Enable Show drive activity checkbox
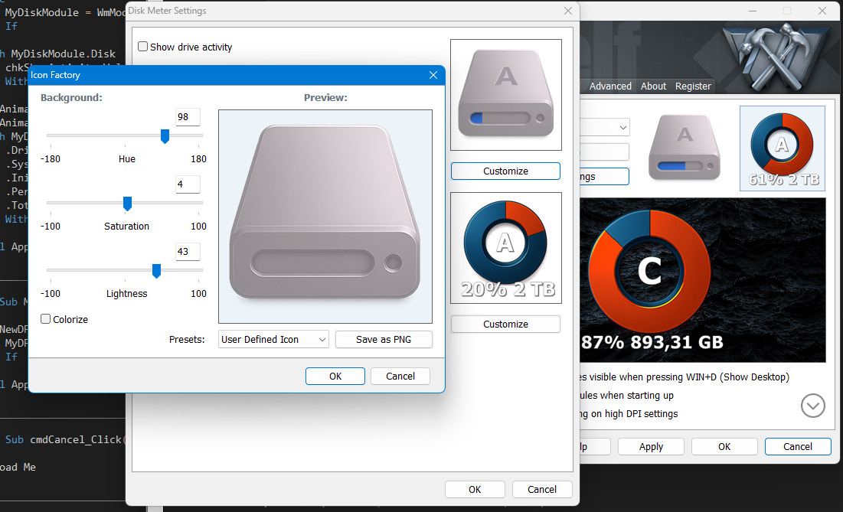This screenshot has width=843, height=512. 143,47
